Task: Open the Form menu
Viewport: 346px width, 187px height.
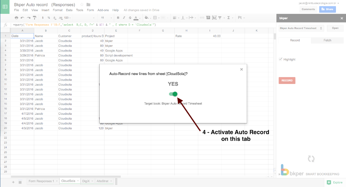Action: tap(90, 10)
